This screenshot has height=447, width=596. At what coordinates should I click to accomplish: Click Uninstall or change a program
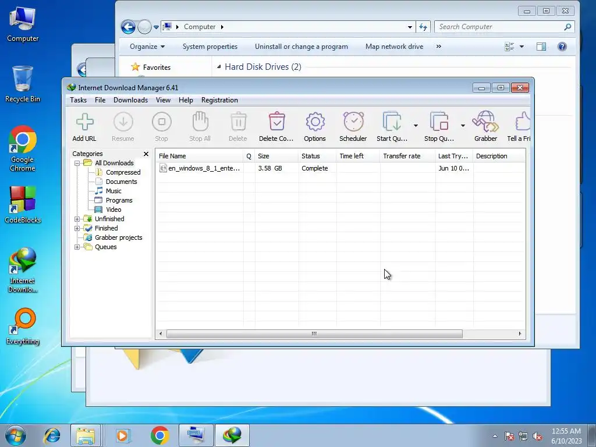(301, 47)
